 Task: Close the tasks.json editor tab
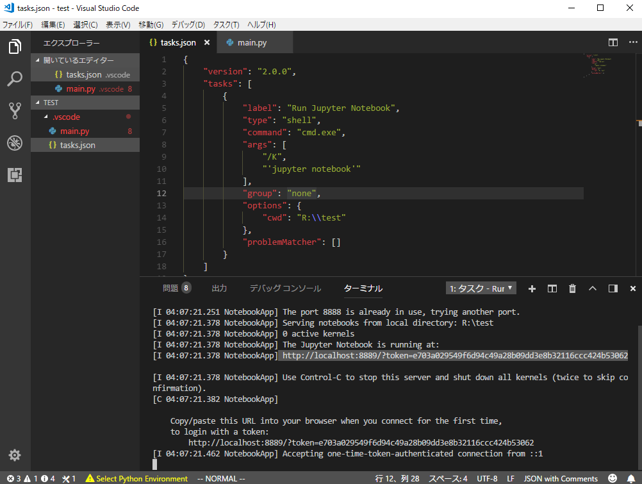[207, 42]
